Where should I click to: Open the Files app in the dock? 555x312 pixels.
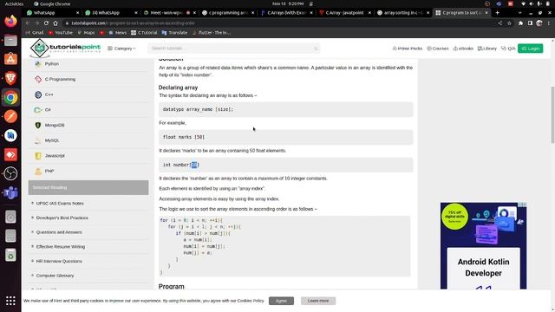pyautogui.click(x=10, y=41)
